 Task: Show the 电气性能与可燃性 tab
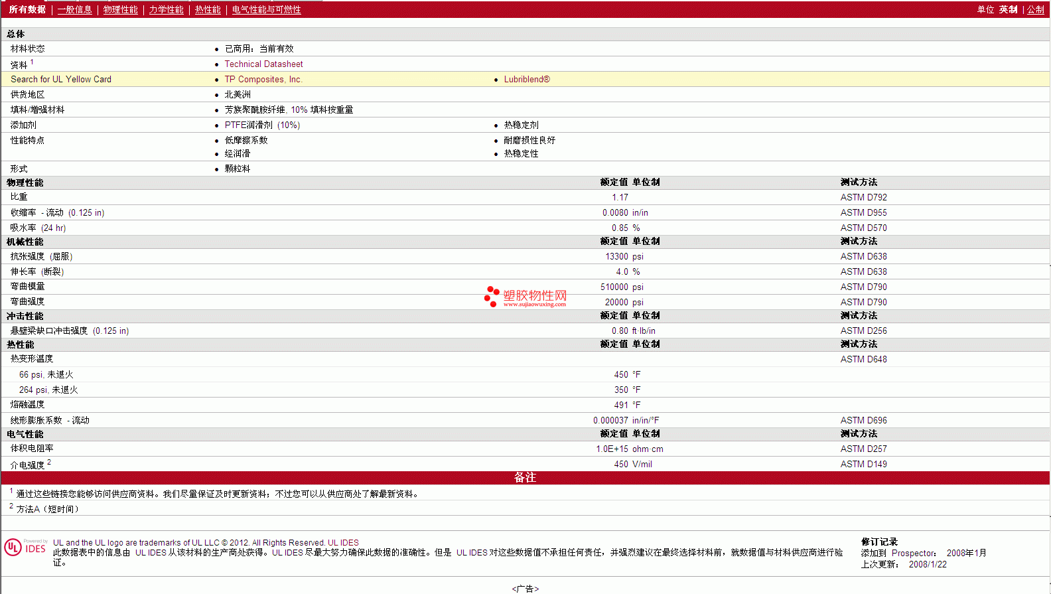[267, 10]
